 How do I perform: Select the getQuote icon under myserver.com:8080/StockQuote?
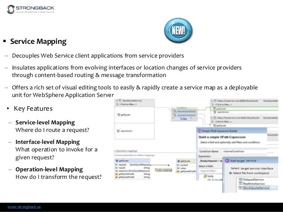tap(214, 109)
